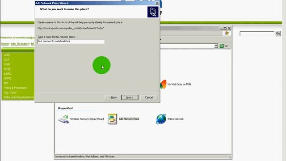Open SSRC in the green sidebar
This screenshot has height=161, width=286.
coord(8,74)
